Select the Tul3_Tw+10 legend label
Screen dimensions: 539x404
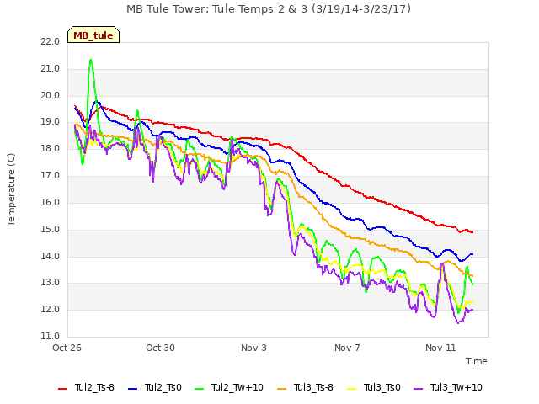(456, 387)
